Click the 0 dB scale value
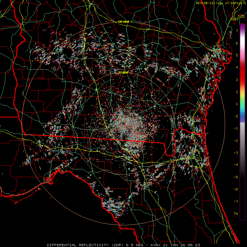Viewport: 247px width, 247px height. click(237, 116)
